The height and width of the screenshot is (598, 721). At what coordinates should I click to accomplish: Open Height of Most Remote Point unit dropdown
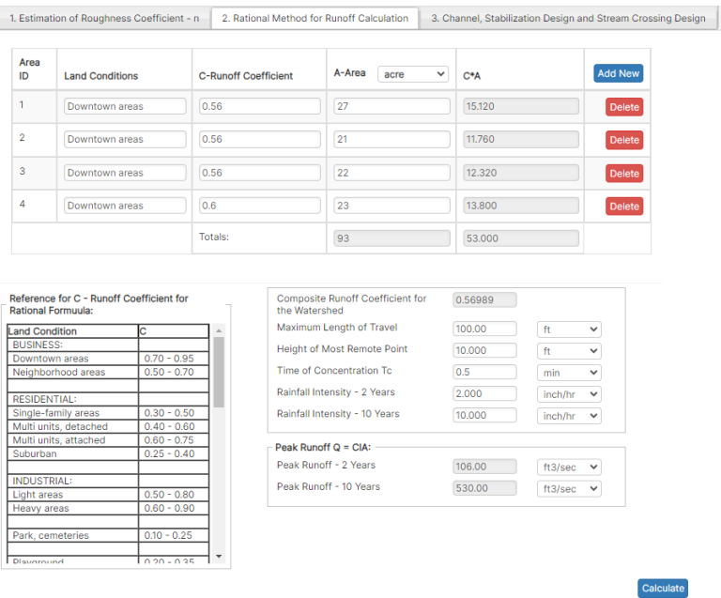(569, 351)
